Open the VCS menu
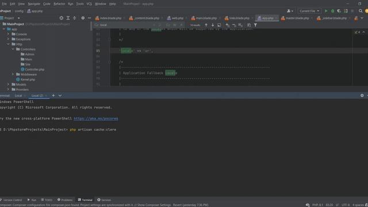The image size is (368, 207). 89,4
